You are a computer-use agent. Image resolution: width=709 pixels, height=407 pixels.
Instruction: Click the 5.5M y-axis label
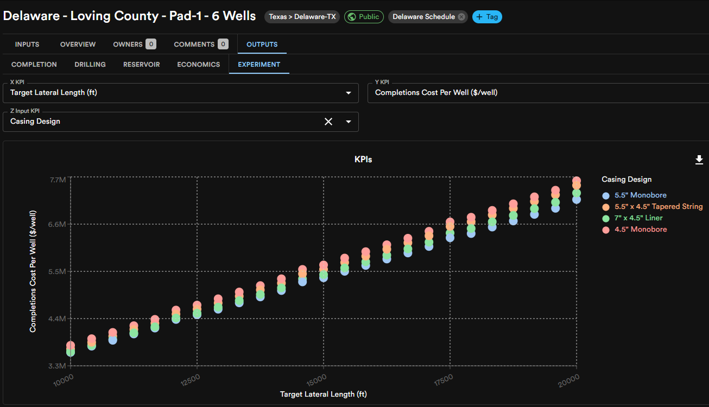pos(58,271)
